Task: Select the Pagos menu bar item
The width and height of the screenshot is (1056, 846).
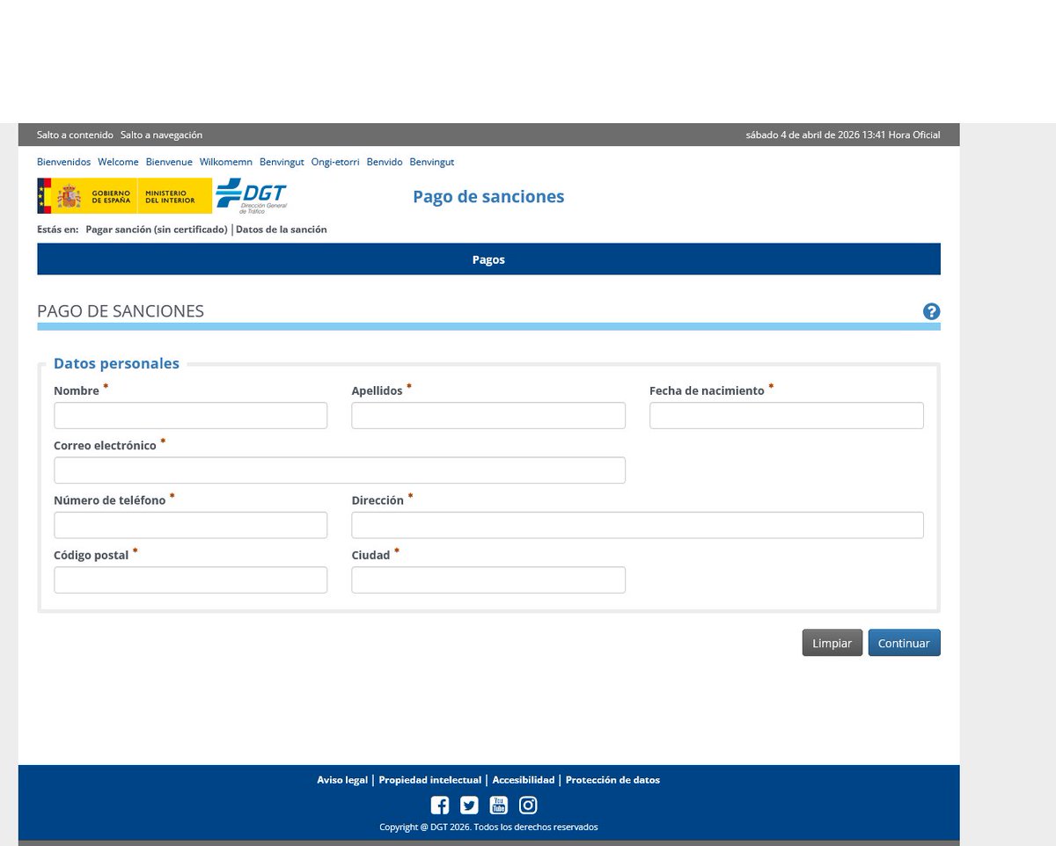Action: (488, 259)
